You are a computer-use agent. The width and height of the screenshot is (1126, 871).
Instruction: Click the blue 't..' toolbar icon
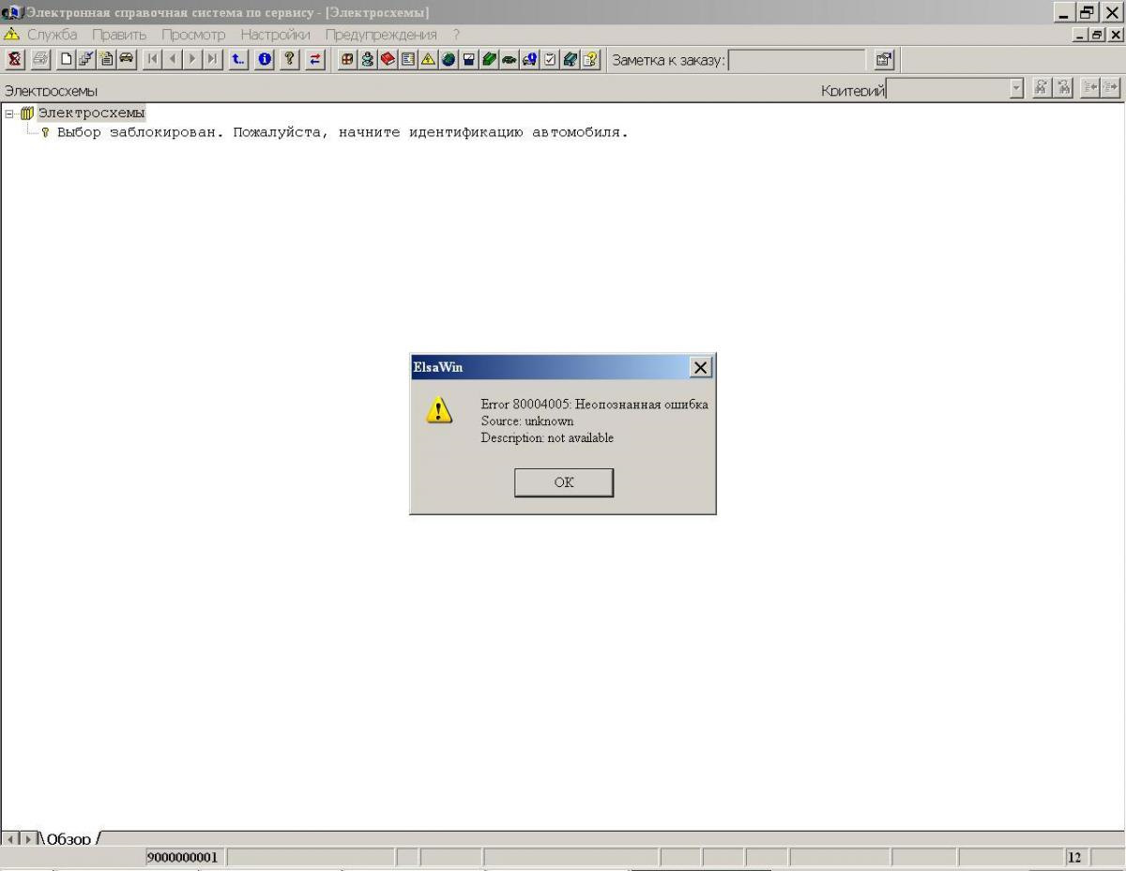238,59
